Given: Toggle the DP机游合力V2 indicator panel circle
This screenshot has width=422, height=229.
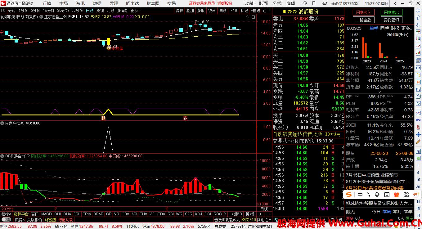Looking at the screenshot, I should [x=2, y=156].
